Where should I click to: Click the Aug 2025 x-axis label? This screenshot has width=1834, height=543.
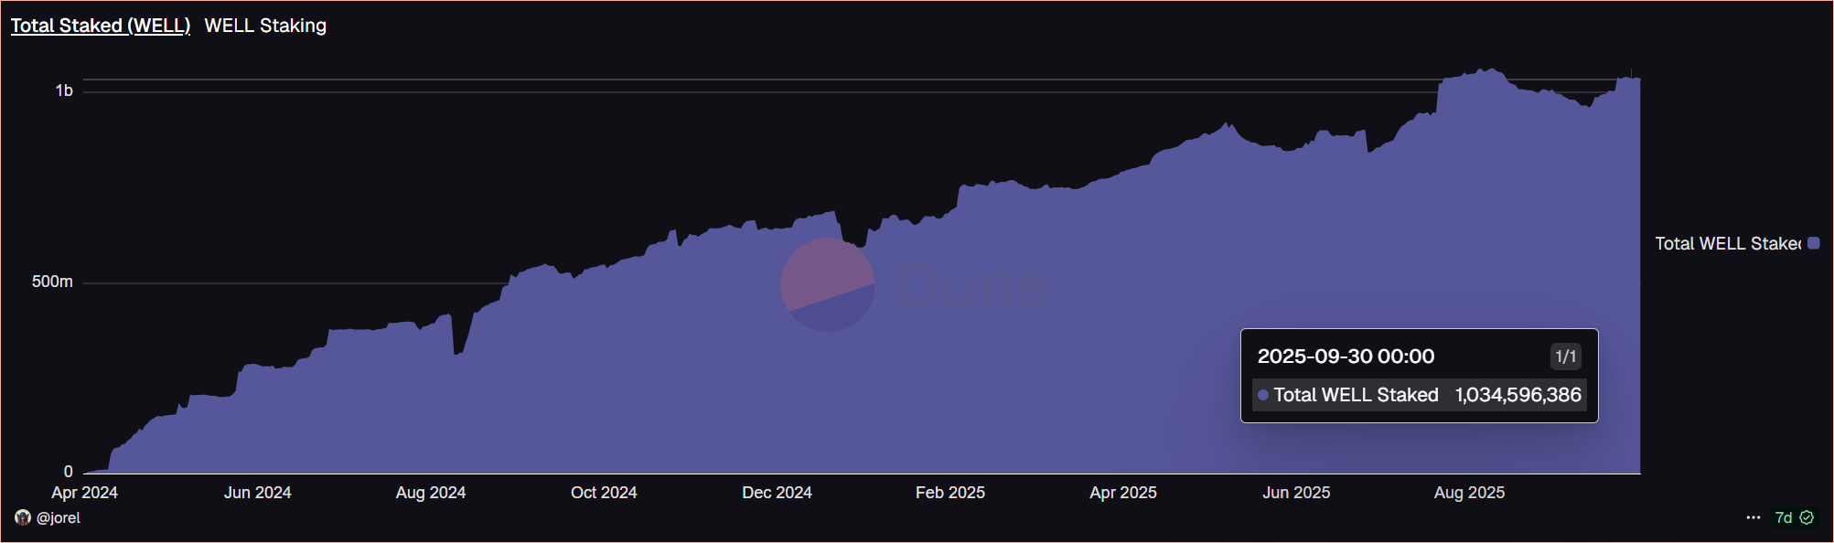point(1469,493)
